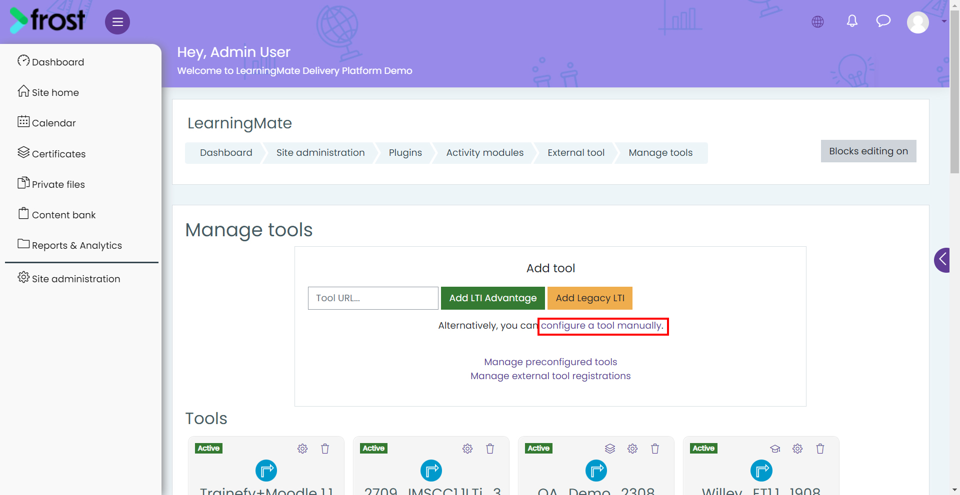Delete the fourth tool card via trash icon

point(820,449)
